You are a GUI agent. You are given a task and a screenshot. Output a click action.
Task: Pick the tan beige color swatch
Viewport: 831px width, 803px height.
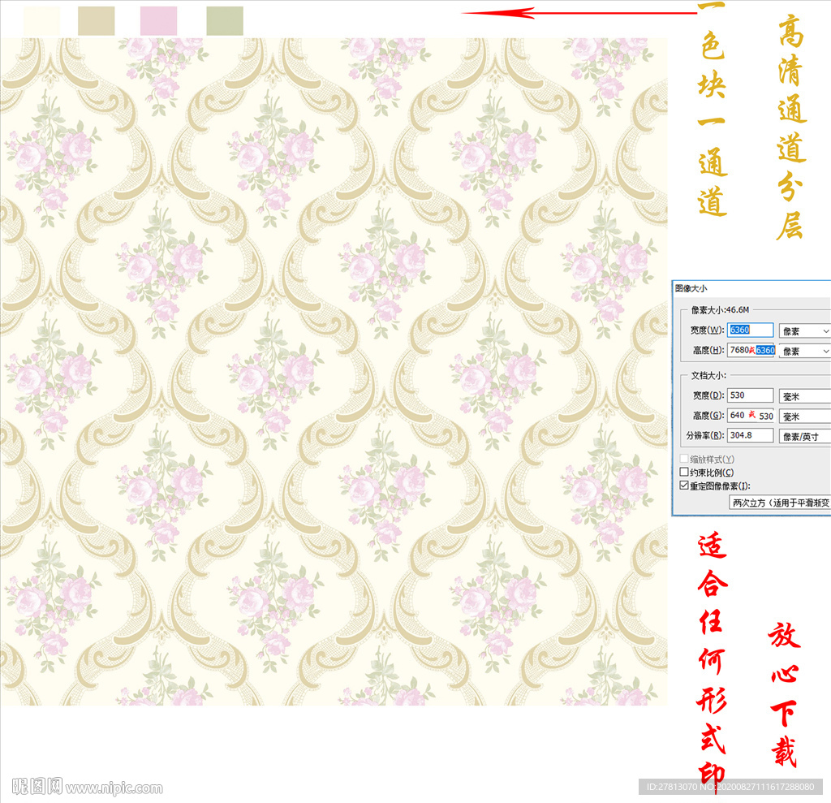[97, 21]
